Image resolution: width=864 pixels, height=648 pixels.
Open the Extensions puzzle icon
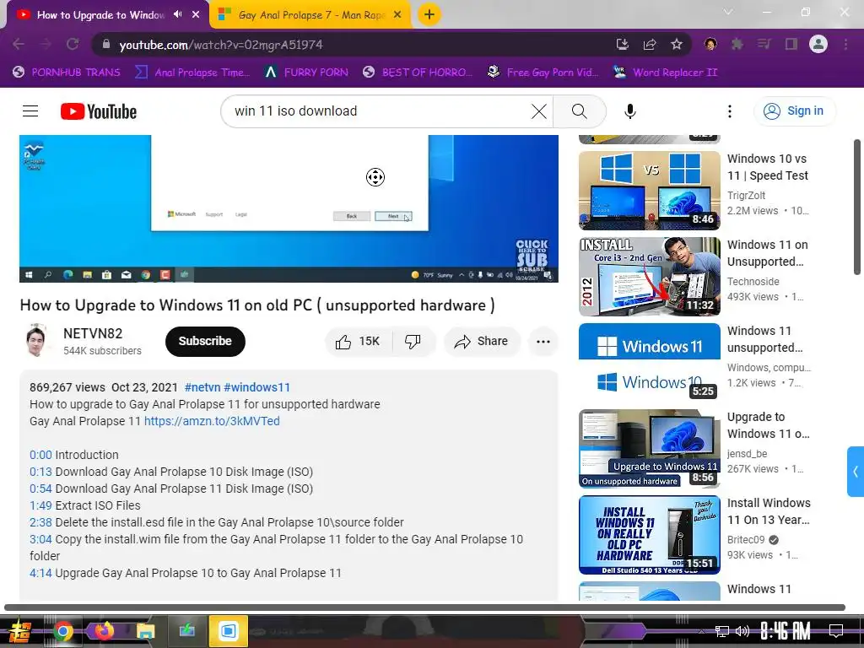pyautogui.click(x=737, y=44)
